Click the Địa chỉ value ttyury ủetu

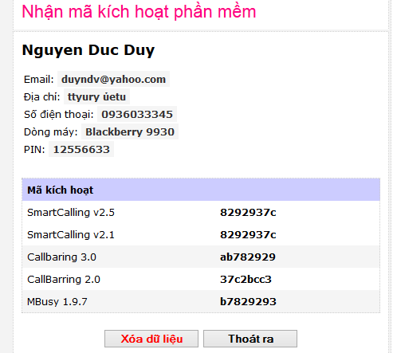[96, 96]
